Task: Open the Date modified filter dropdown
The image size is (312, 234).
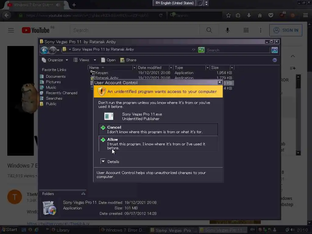Action: [x=171, y=68]
